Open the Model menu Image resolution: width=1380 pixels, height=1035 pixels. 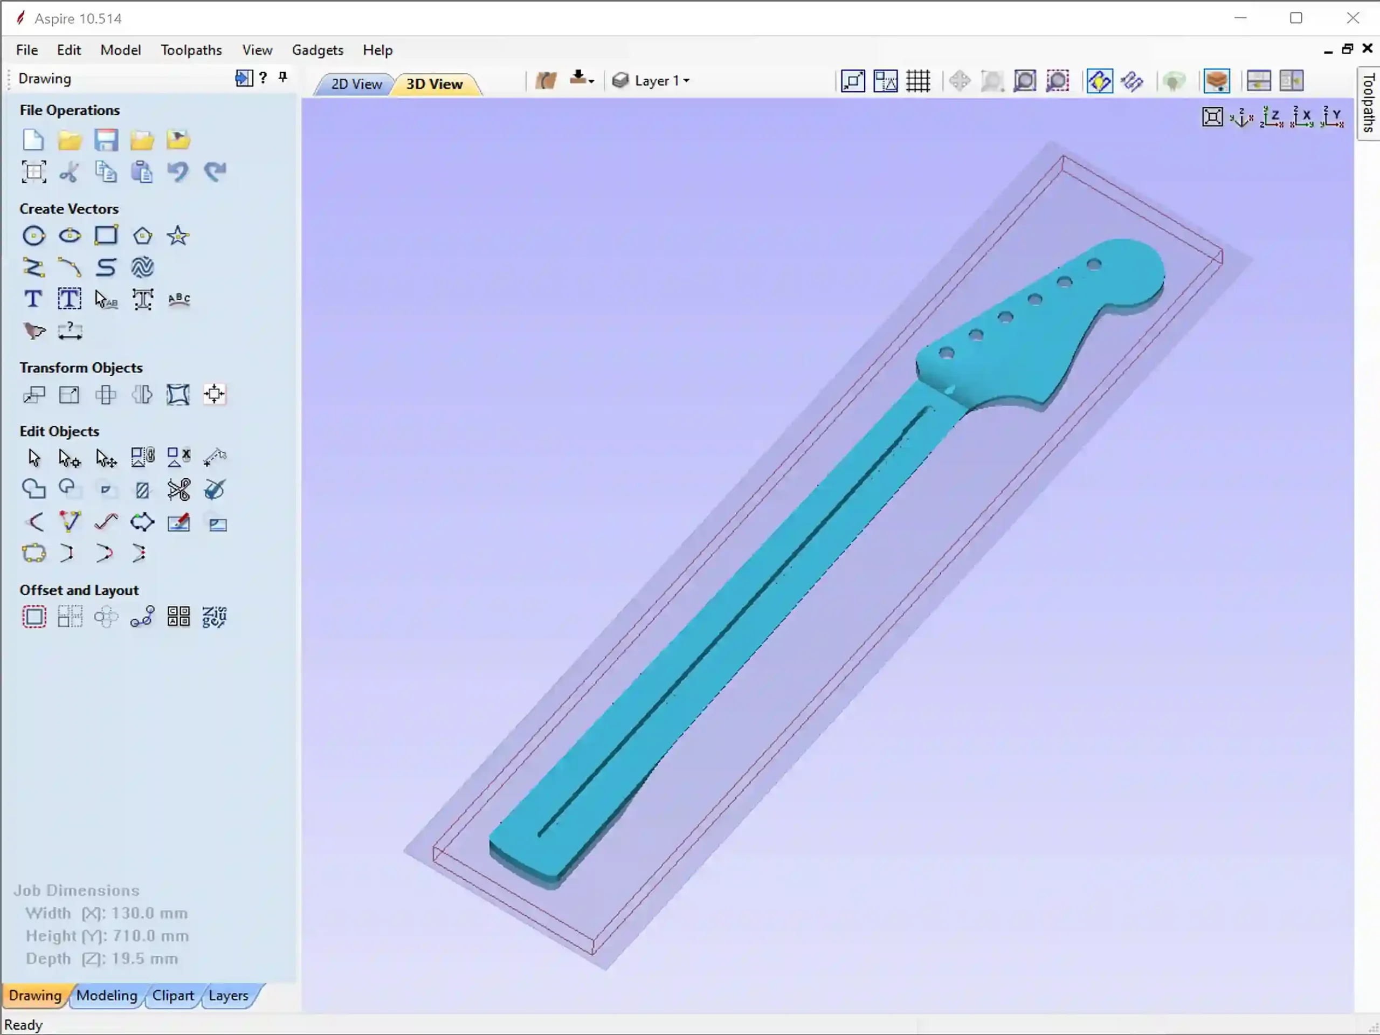point(120,50)
